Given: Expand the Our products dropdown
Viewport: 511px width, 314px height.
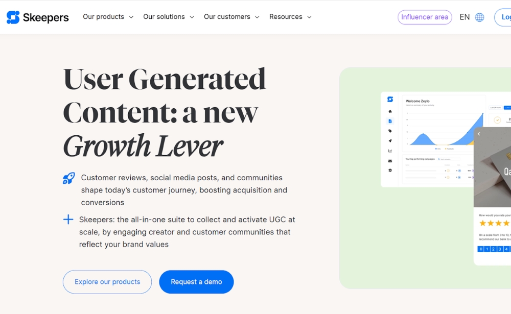Looking at the screenshot, I should (108, 17).
